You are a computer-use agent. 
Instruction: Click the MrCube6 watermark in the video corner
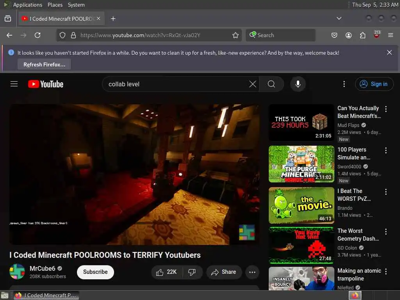click(247, 232)
